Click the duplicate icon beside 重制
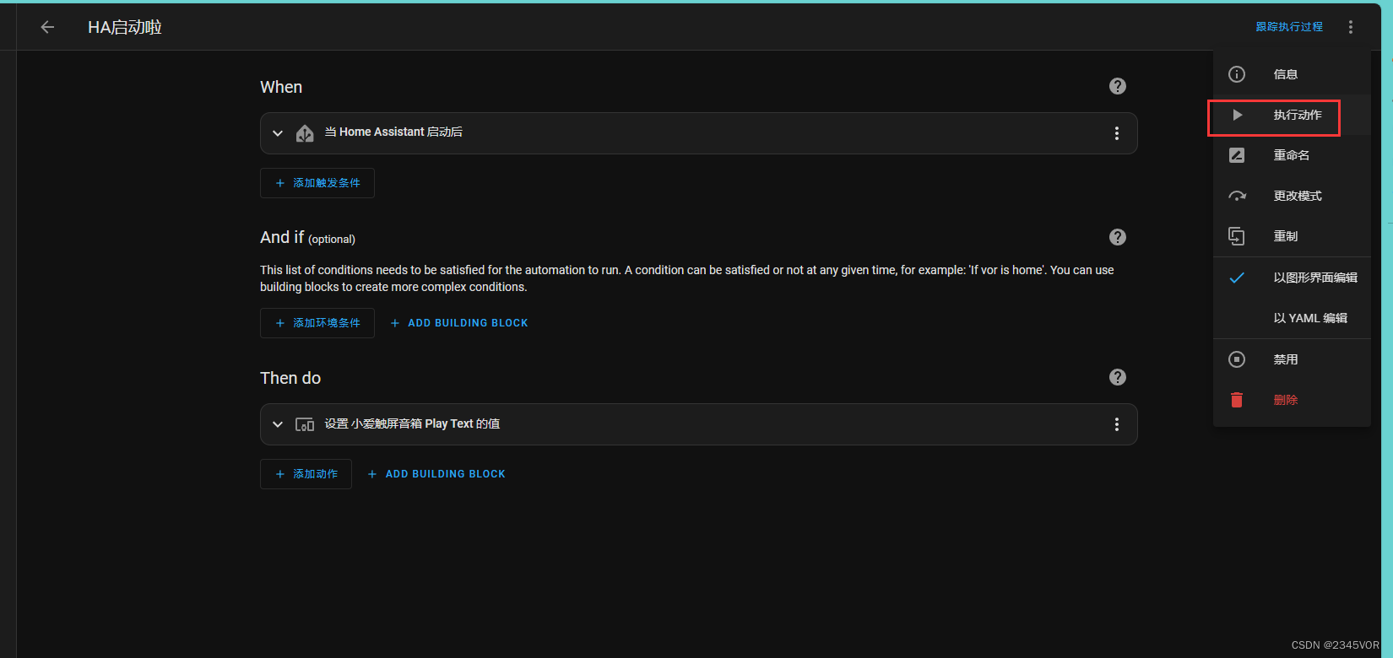 tap(1237, 236)
